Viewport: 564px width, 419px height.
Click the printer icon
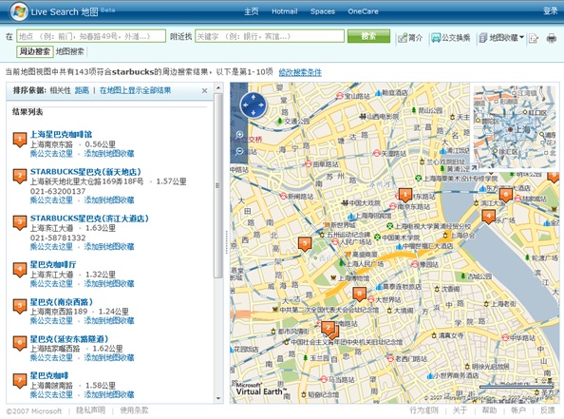[x=551, y=38]
